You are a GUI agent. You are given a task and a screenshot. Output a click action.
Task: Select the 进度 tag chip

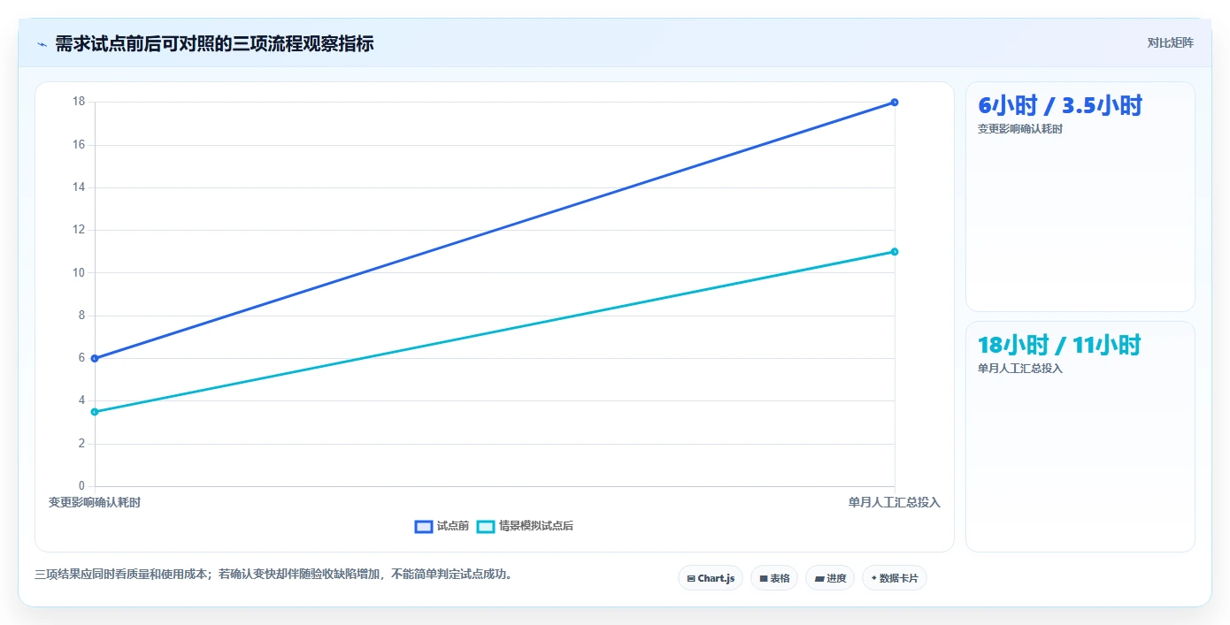[830, 578]
